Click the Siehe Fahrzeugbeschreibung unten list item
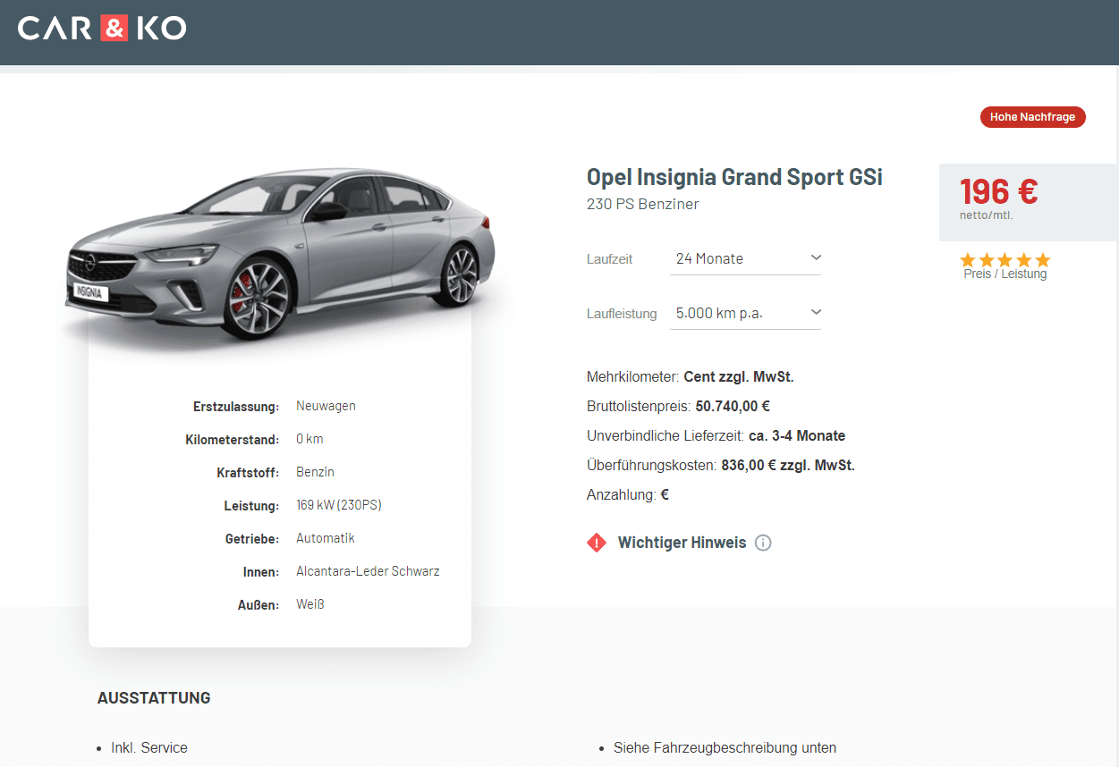The height and width of the screenshot is (767, 1119). [x=725, y=747]
